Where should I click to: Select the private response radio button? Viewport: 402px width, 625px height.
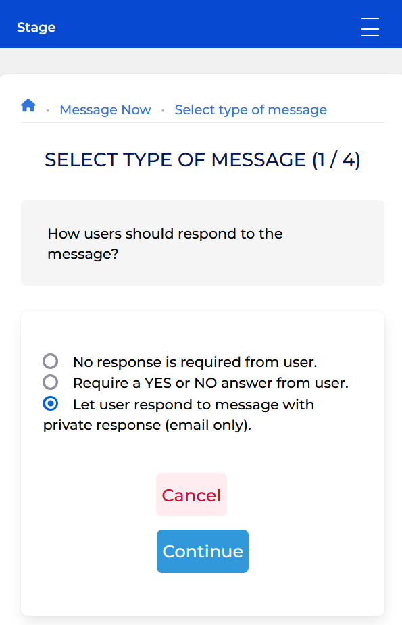[x=50, y=403]
